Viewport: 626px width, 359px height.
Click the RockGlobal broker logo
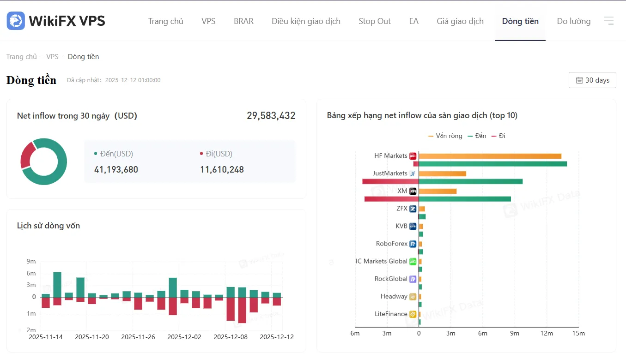coord(413,279)
